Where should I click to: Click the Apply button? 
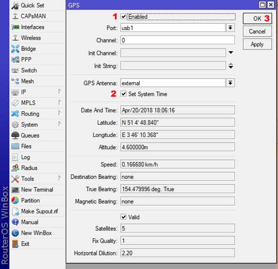[257, 44]
